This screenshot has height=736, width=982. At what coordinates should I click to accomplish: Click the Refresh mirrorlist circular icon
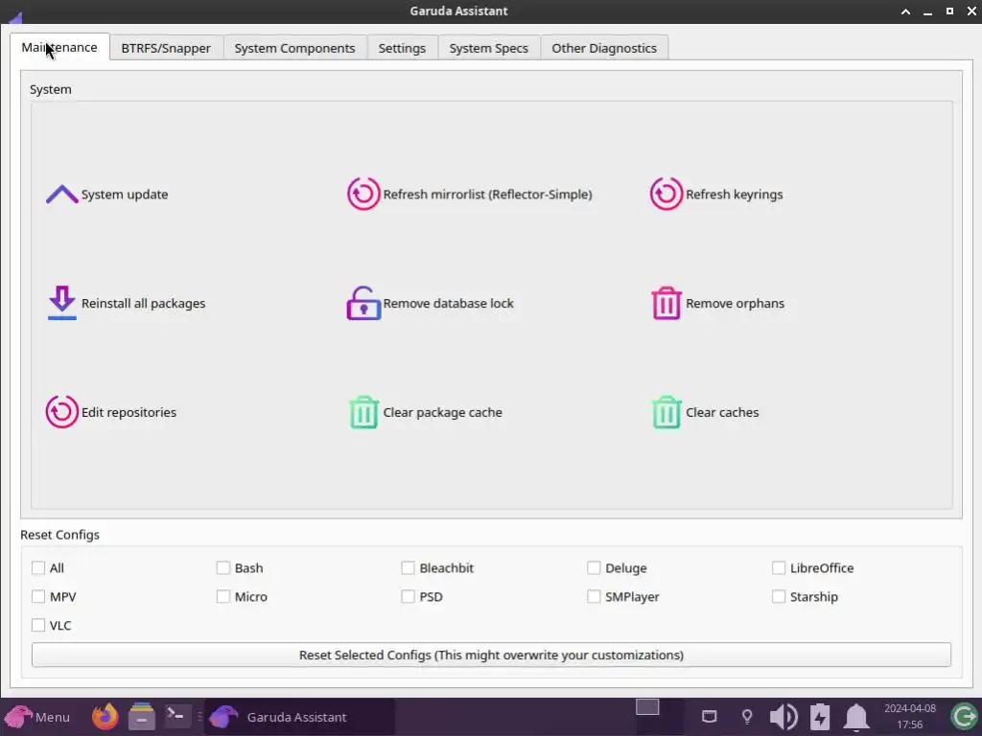pyautogui.click(x=363, y=194)
